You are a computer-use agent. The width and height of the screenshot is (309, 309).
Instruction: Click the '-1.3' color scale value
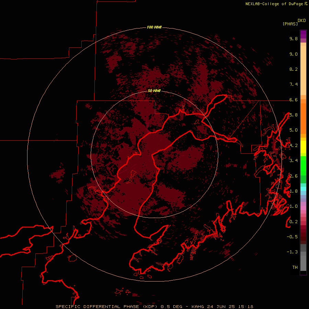coord(292,252)
